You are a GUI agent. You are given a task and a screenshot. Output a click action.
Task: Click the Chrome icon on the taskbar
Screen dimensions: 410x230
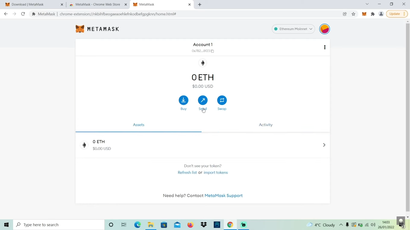[230, 225]
